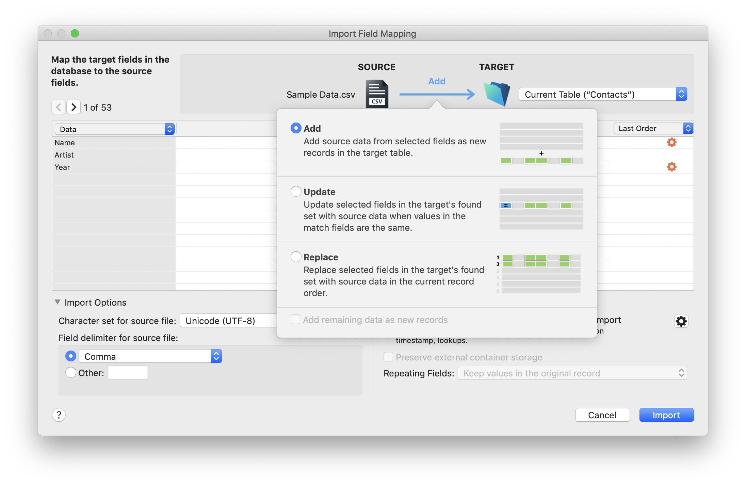The image size is (746, 486).
Task: Click the orange gear in Year row
Action: pyautogui.click(x=671, y=167)
